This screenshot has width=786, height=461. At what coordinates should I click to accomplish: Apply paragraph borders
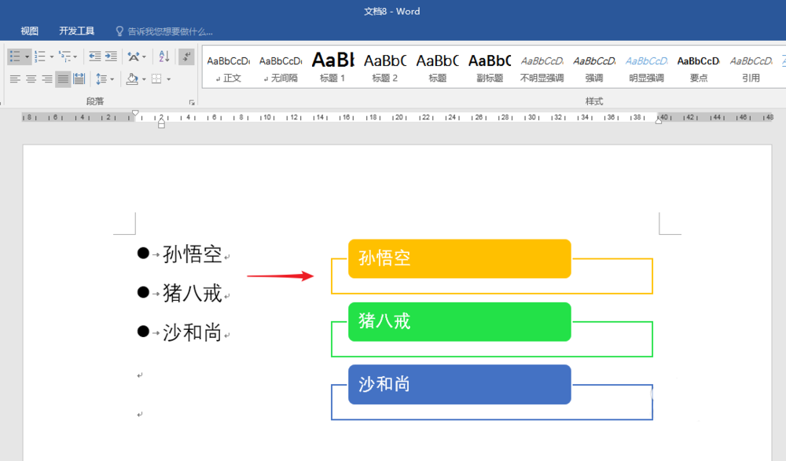coord(156,79)
